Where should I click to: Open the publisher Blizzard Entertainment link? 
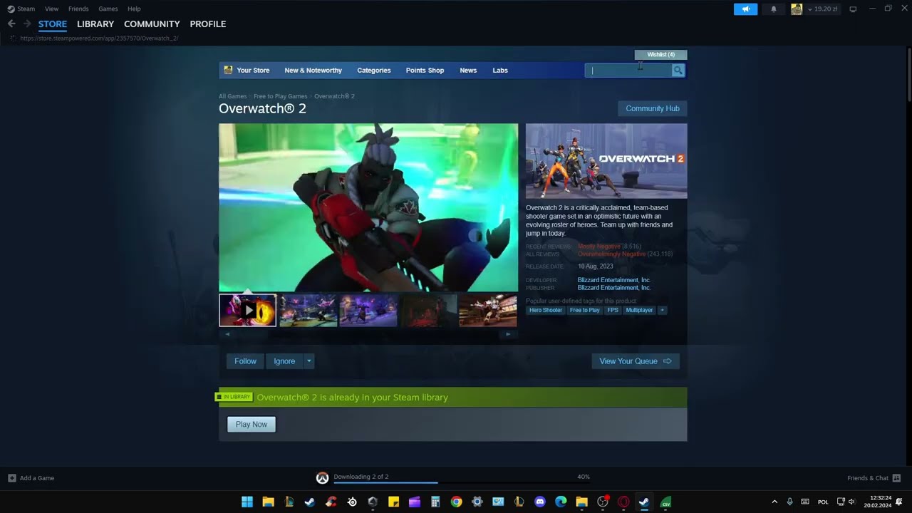[x=614, y=288]
